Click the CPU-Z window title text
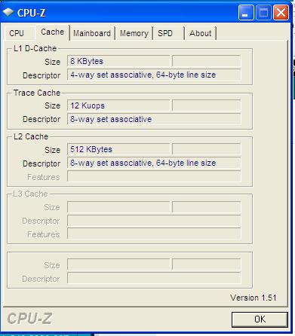This screenshot has height=336, width=295. pos(31,13)
